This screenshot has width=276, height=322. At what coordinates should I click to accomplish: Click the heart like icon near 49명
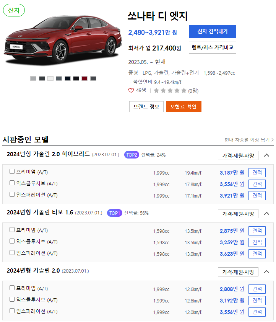[131, 90]
